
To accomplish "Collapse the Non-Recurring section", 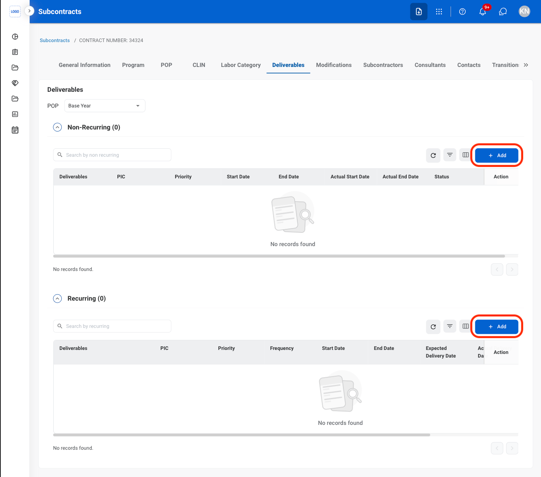I will pyautogui.click(x=58, y=127).
